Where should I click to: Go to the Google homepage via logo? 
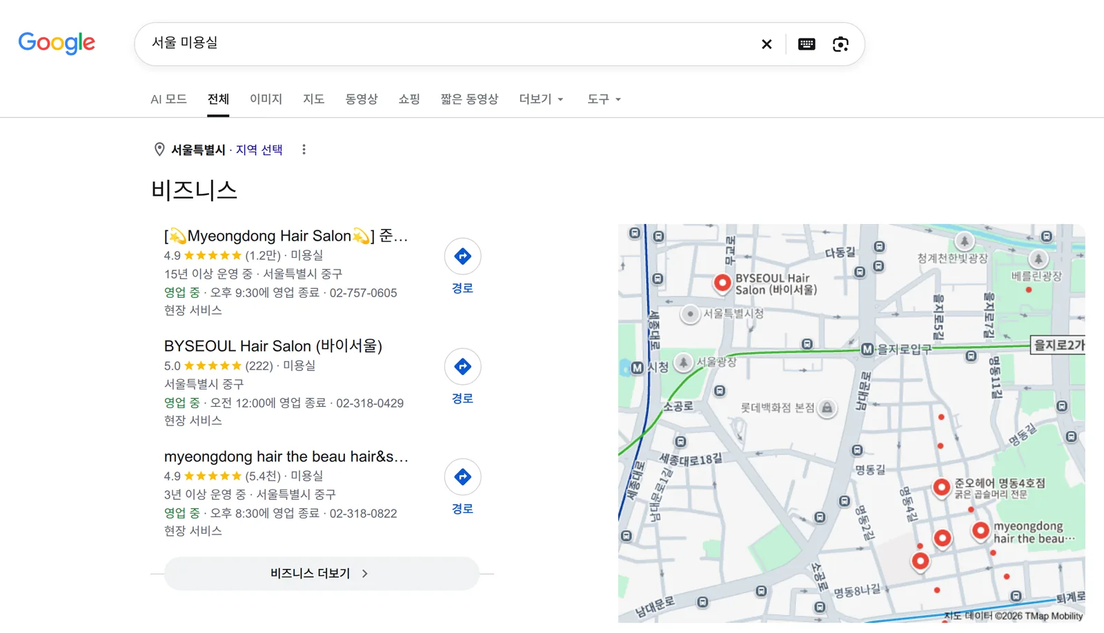point(57,43)
